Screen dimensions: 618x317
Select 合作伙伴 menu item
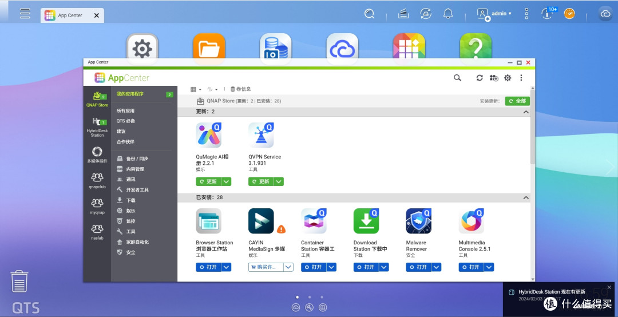125,141
